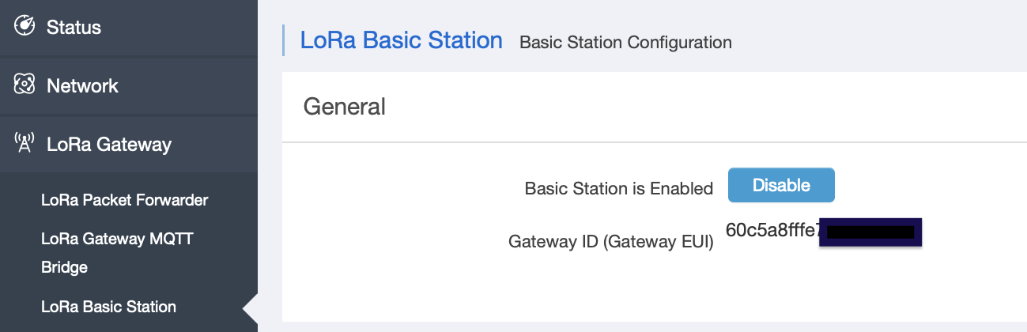Image resolution: width=1027 pixels, height=332 pixels.
Task: Open the Status menu section
Action: tap(129, 28)
